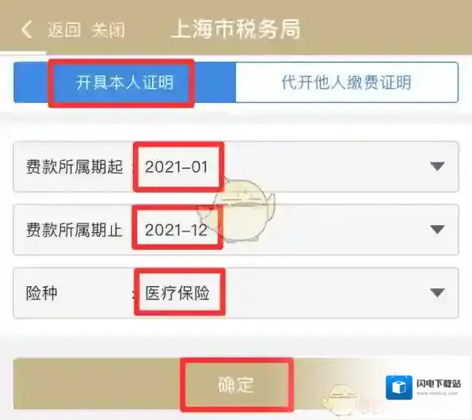Select the 开具本人证明 tab
The image size is (472, 420).
(124, 82)
